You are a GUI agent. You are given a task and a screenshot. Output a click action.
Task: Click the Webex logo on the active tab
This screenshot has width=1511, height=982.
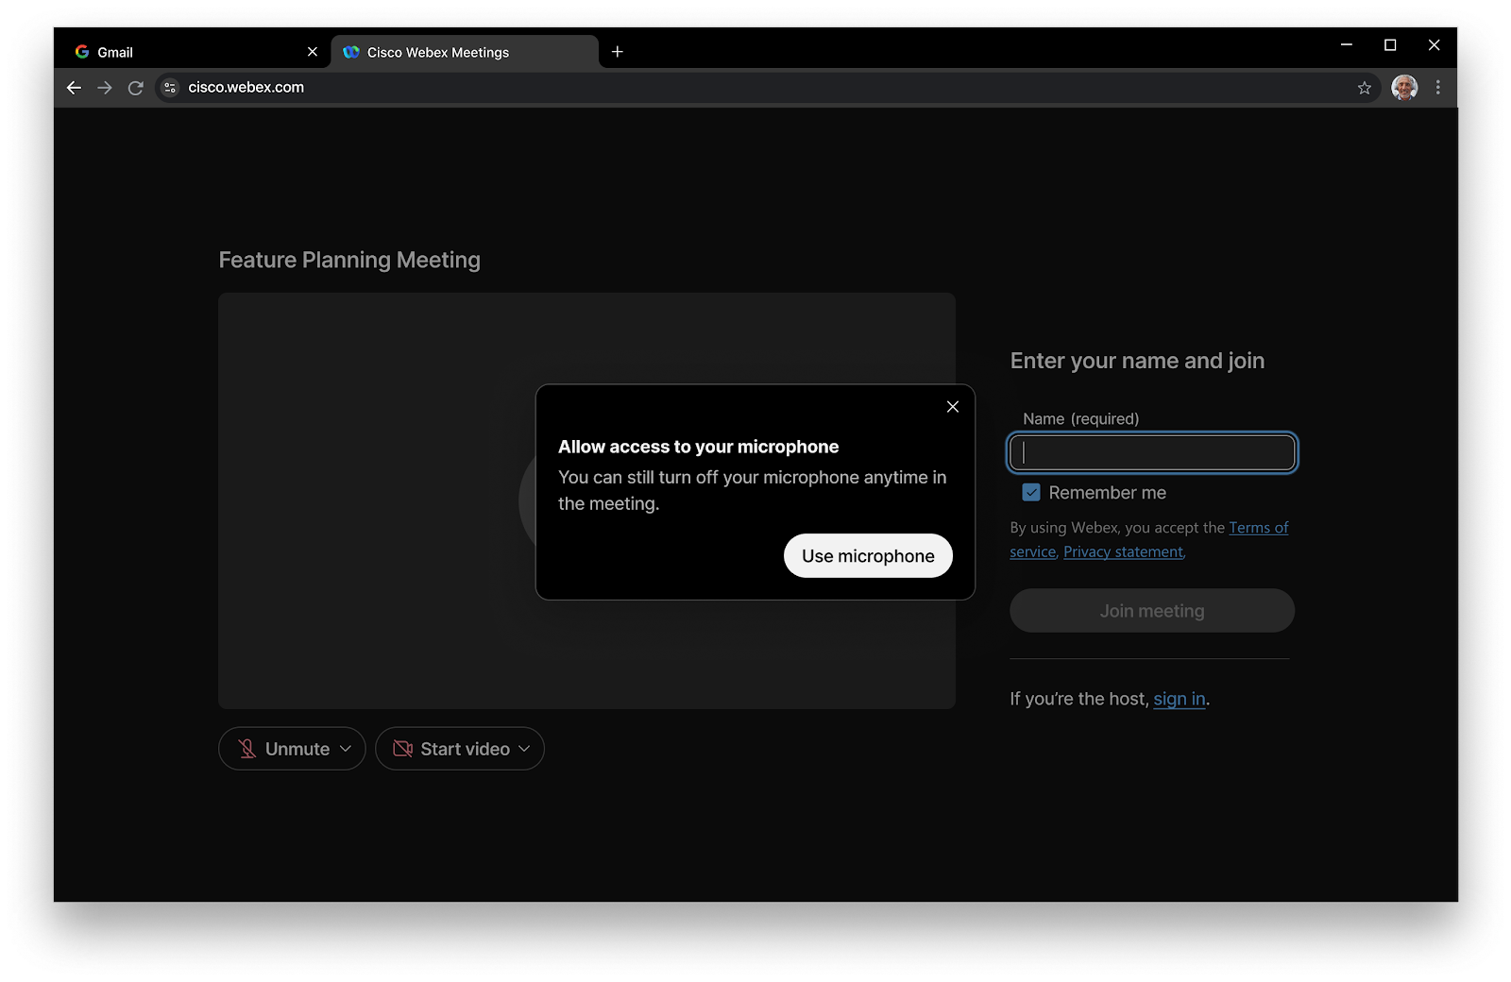click(x=353, y=52)
